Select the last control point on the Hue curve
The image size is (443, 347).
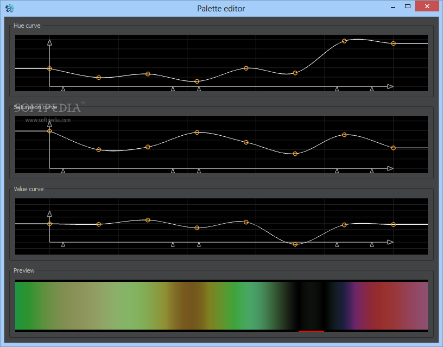393,43
